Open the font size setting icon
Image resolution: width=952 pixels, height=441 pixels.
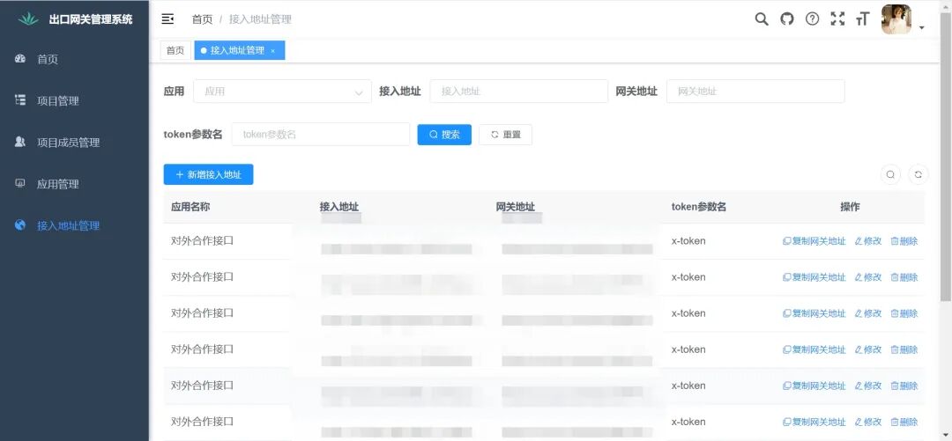(863, 19)
